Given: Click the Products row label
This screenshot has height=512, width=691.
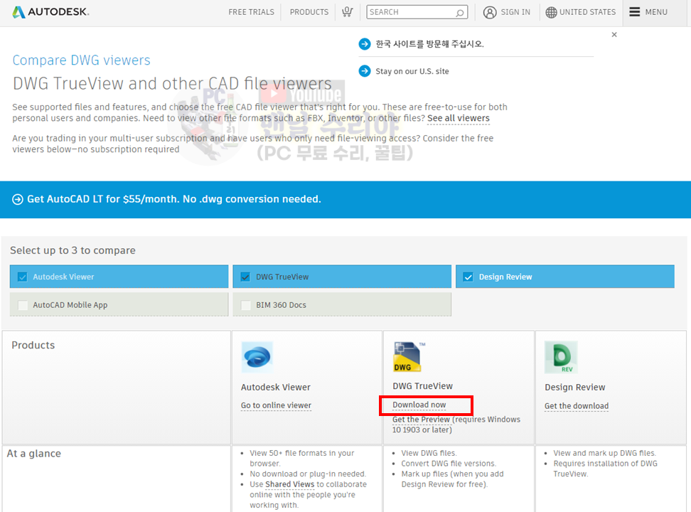Looking at the screenshot, I should (33, 346).
